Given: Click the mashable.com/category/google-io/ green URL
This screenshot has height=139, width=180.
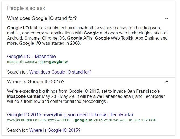Looking at the screenshot, I should [x=38, y=62].
